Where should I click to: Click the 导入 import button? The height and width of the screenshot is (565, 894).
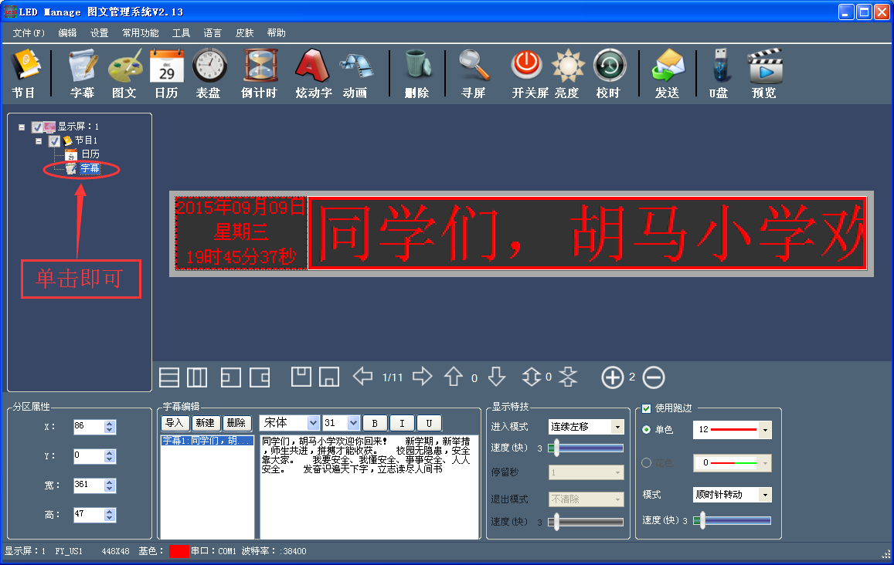[x=175, y=423]
